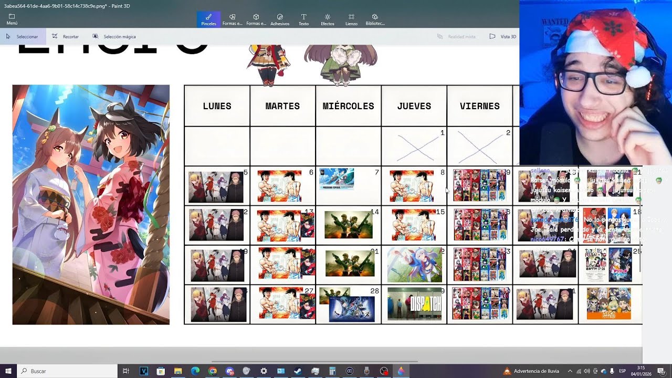Select the manga collage on day 9
Screen dimensions: 672x378
pos(480,185)
